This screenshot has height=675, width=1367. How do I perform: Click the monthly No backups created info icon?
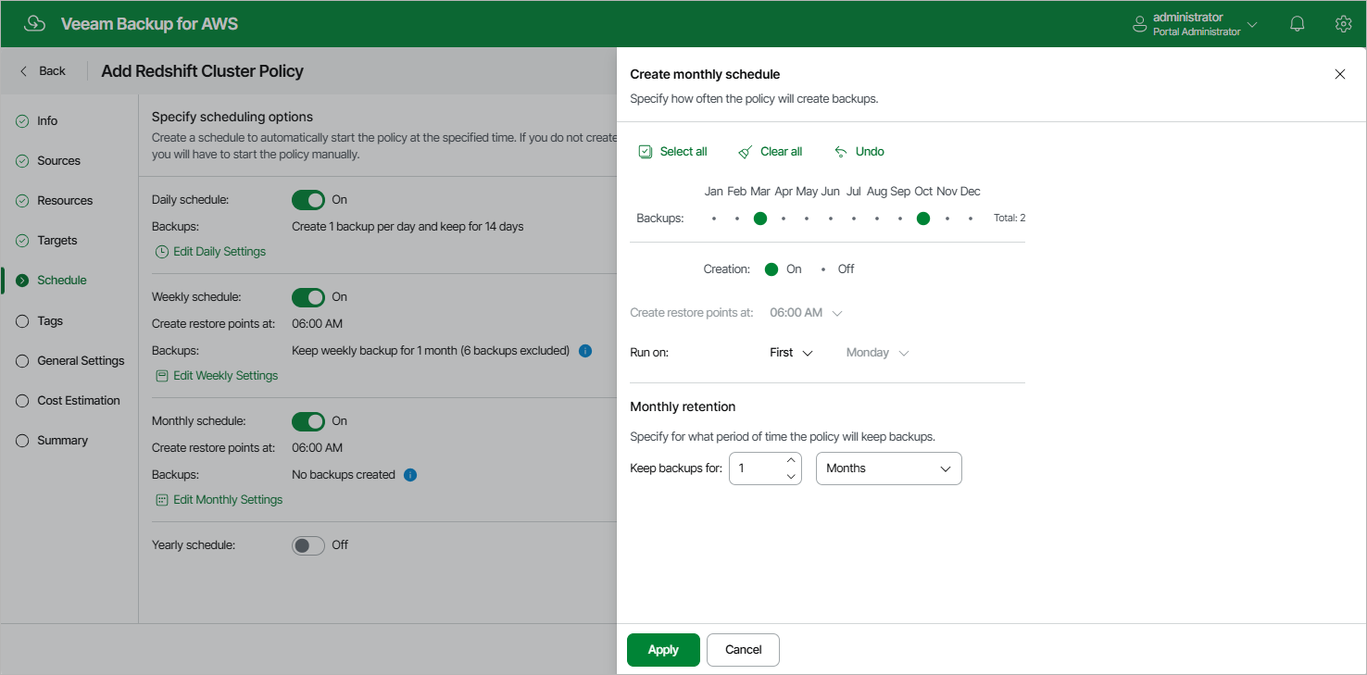point(410,475)
